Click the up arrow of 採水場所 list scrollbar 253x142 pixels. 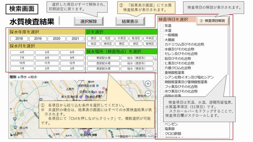click(155, 57)
